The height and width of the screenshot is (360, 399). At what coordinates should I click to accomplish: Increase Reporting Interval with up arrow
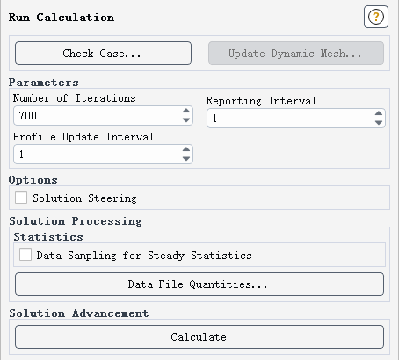(379, 113)
